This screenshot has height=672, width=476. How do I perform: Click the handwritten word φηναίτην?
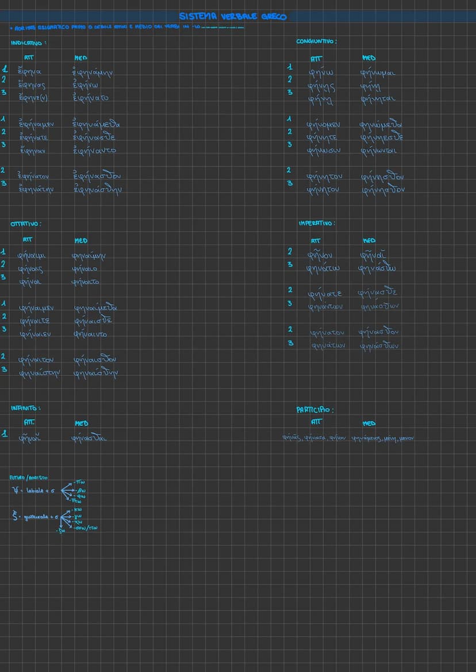tap(40, 374)
